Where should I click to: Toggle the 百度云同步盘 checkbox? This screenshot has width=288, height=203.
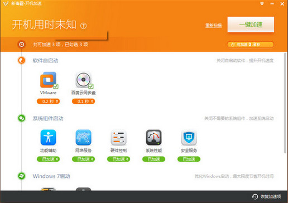pyautogui.click(x=91, y=86)
